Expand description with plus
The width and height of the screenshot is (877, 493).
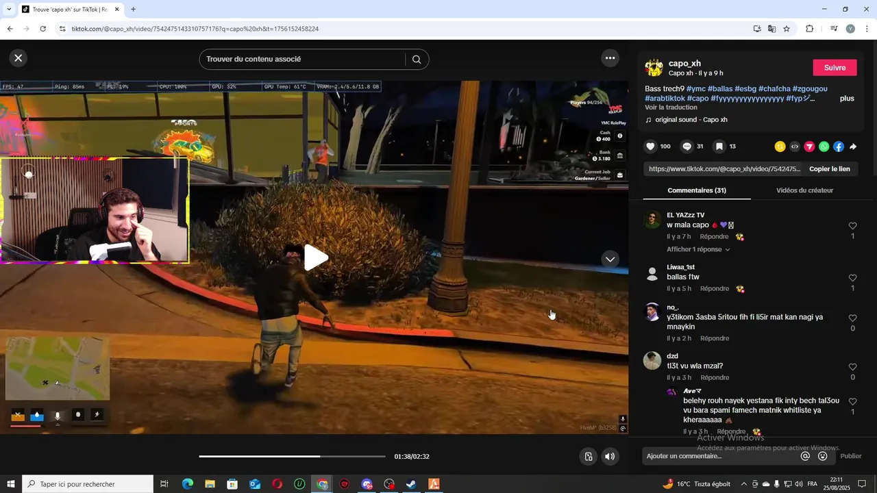tap(847, 99)
